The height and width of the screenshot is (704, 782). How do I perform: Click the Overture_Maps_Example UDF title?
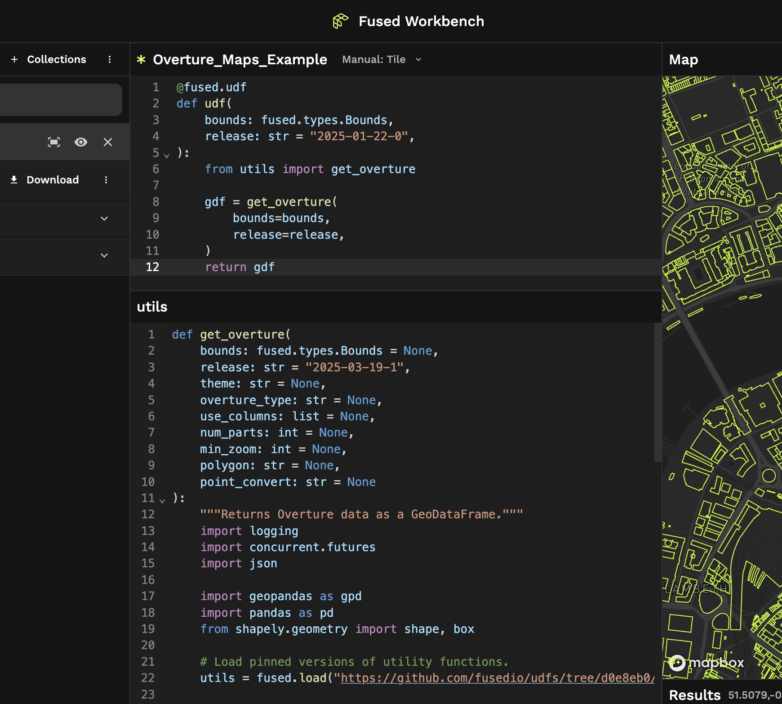pos(240,59)
